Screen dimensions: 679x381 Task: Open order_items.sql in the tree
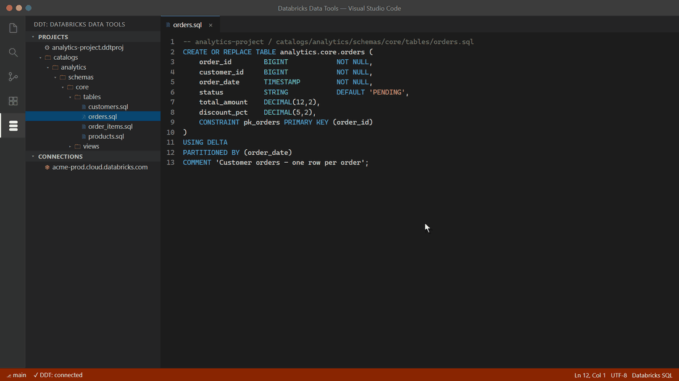pyautogui.click(x=110, y=127)
